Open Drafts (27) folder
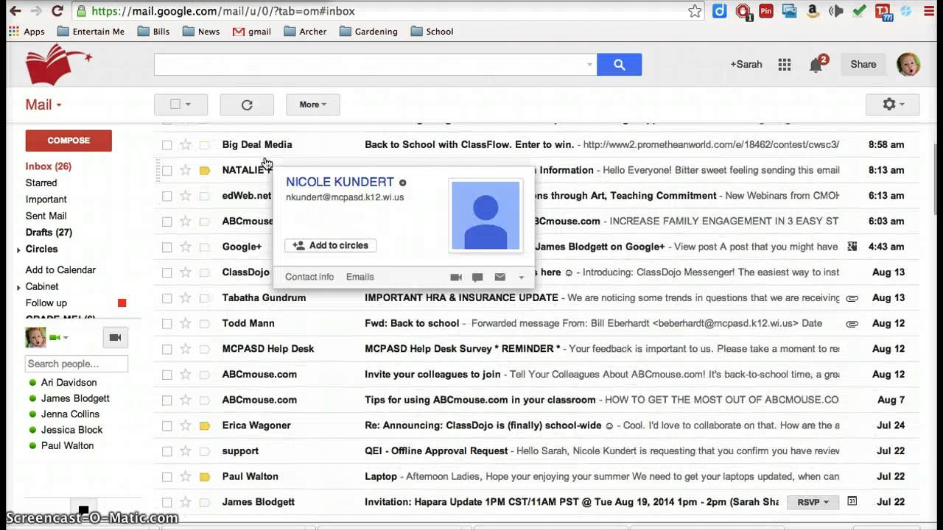Viewport: 943px width, 530px height. (x=49, y=233)
